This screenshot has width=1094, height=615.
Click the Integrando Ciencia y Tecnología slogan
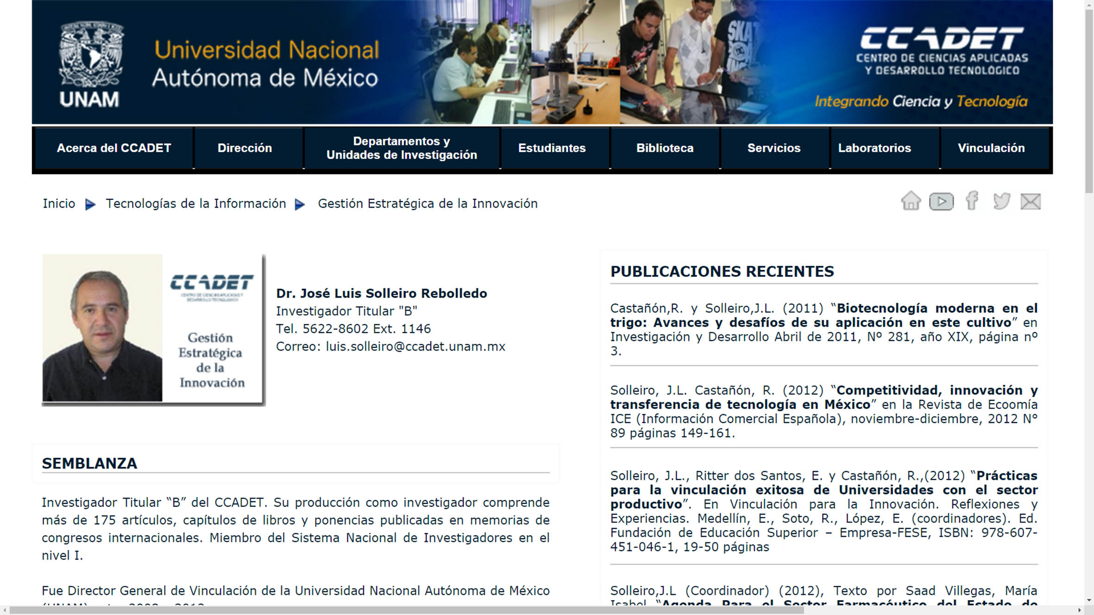click(x=921, y=101)
